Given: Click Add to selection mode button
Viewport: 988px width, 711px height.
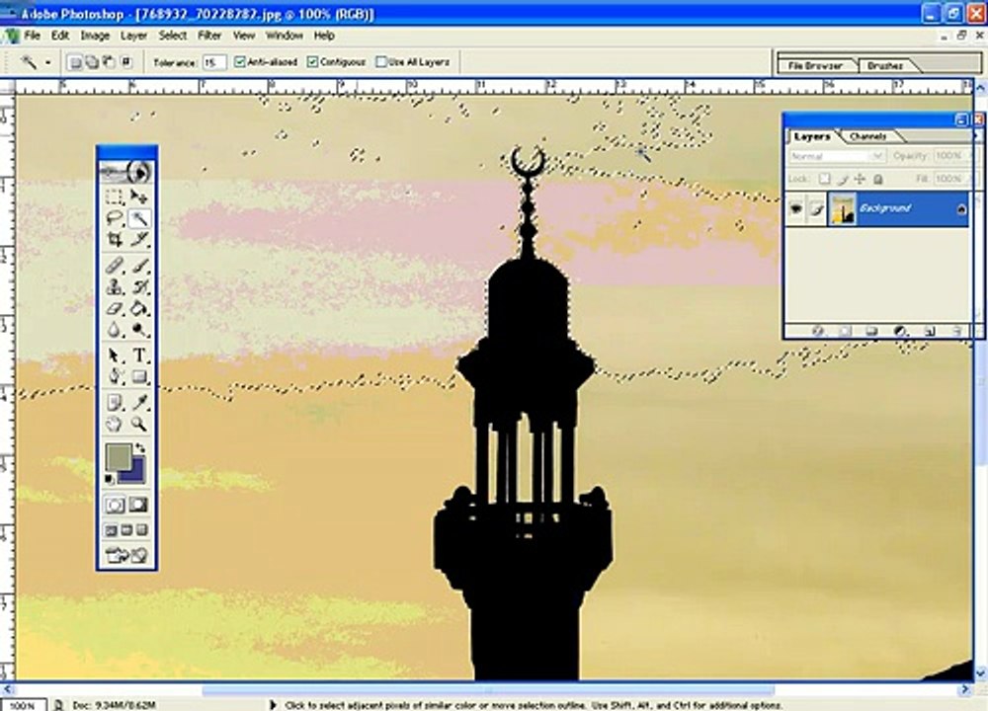Looking at the screenshot, I should [x=92, y=61].
